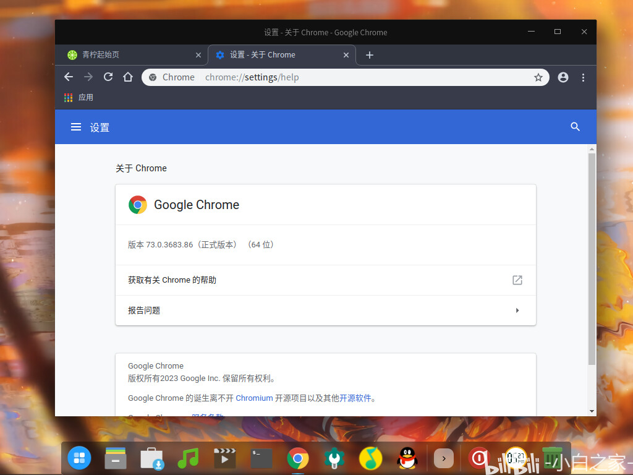The image size is (633, 475).
Task: Click the external link icon for Chrome help
Action: (517, 280)
